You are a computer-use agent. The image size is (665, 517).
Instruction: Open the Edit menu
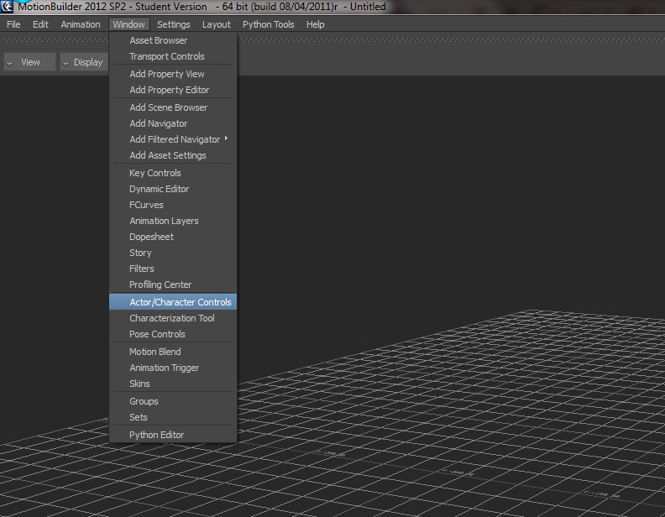(40, 24)
